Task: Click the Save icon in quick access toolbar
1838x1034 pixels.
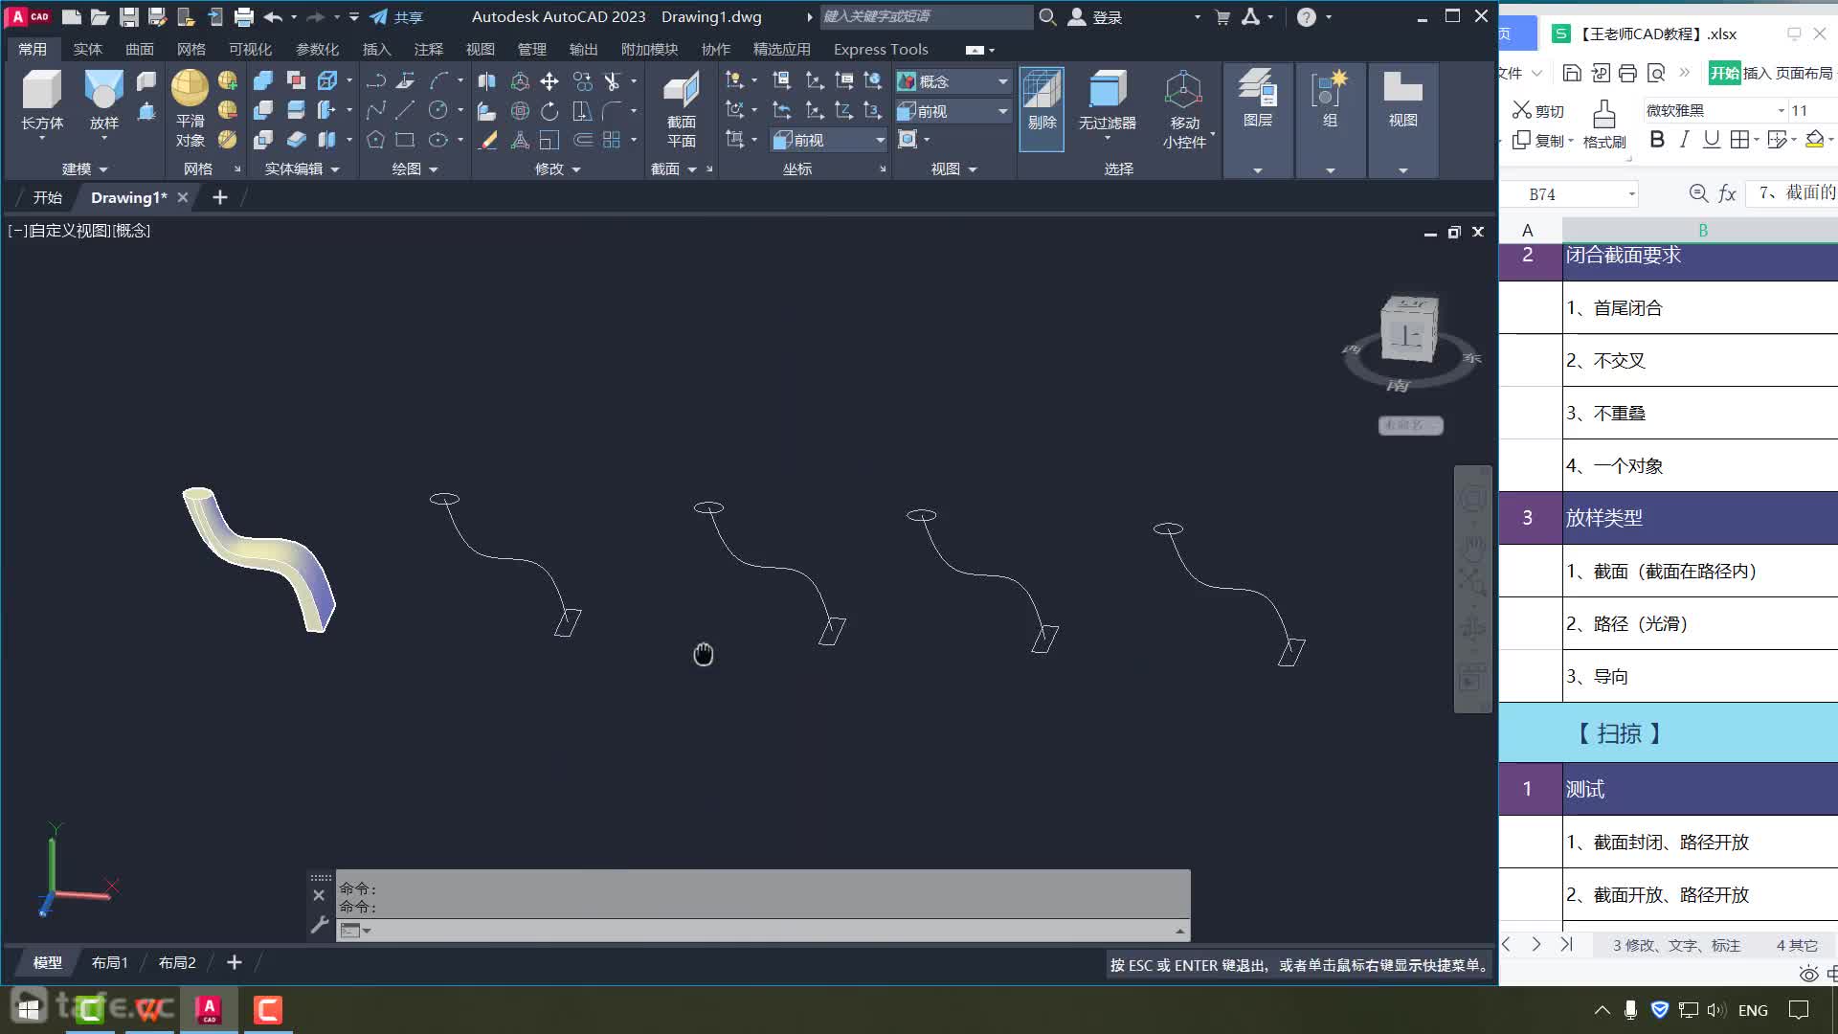Action: [129, 16]
